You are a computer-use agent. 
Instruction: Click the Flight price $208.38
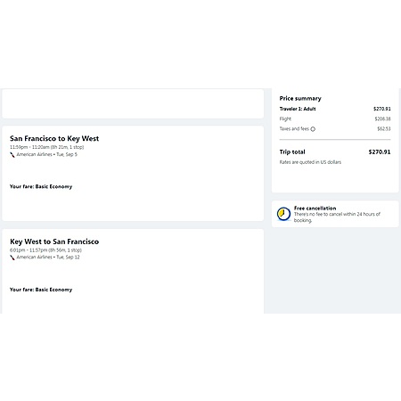pyautogui.click(x=382, y=119)
